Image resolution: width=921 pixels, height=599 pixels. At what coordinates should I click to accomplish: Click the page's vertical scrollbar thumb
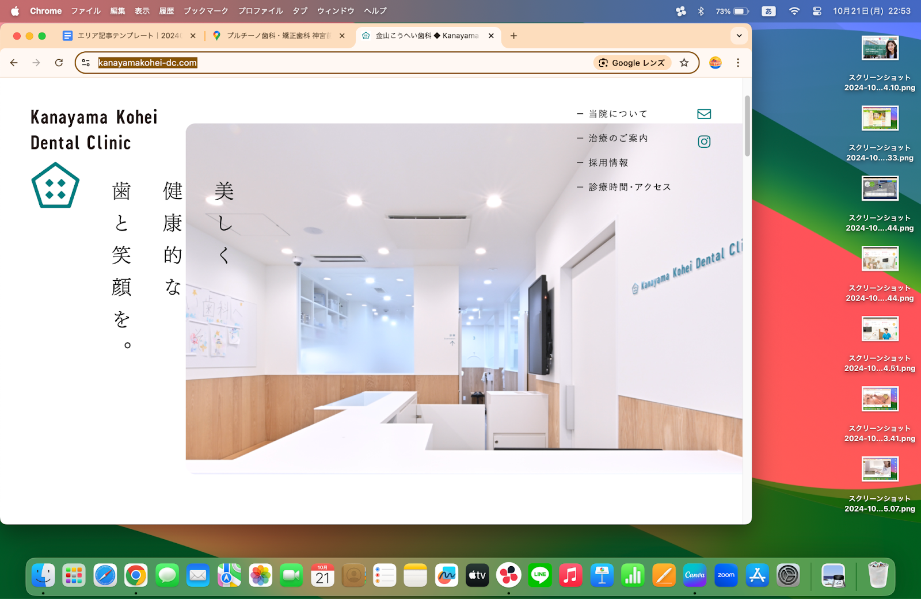(x=747, y=125)
